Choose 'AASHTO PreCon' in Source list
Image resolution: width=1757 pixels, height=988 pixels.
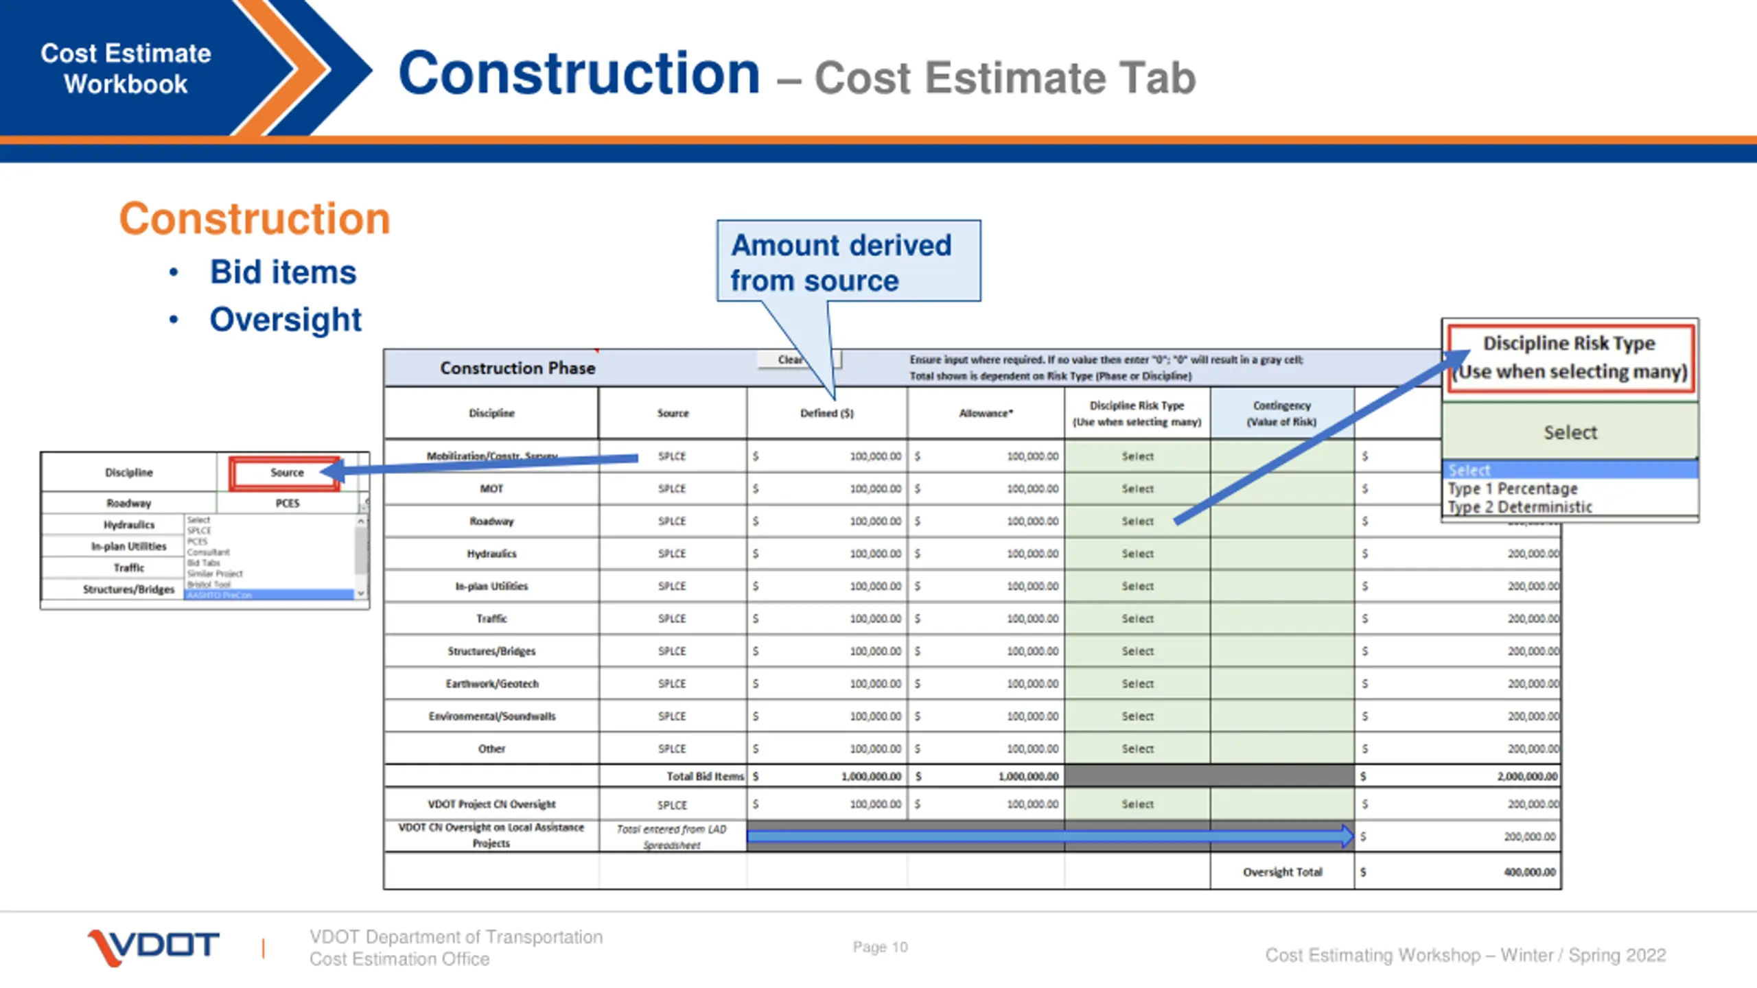coord(220,595)
